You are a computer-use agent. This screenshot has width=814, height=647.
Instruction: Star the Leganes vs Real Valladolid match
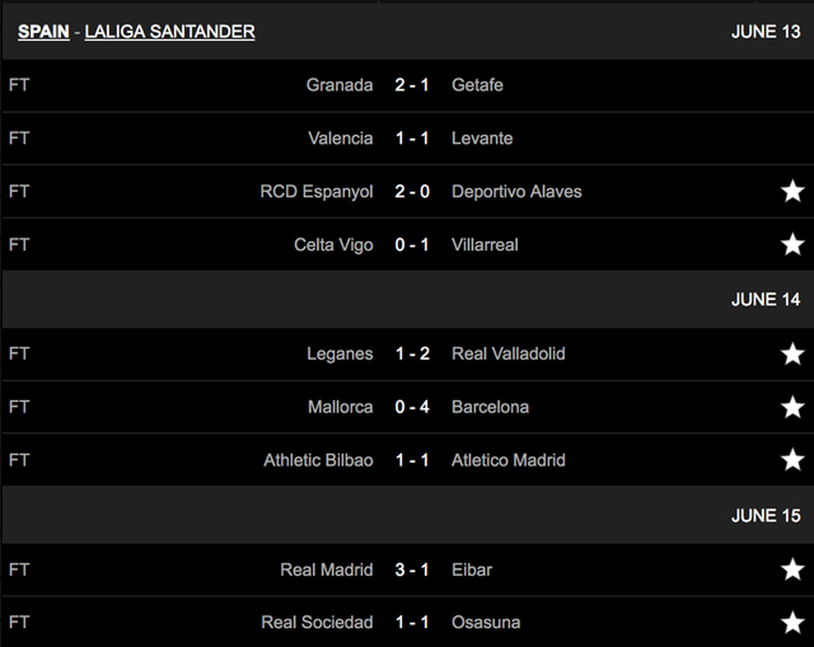792,354
